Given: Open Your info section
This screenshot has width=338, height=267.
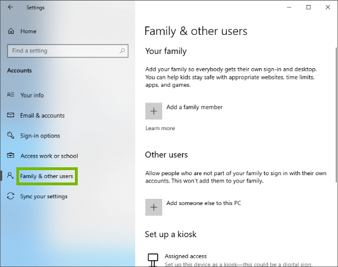Looking at the screenshot, I should pyautogui.click(x=32, y=95).
